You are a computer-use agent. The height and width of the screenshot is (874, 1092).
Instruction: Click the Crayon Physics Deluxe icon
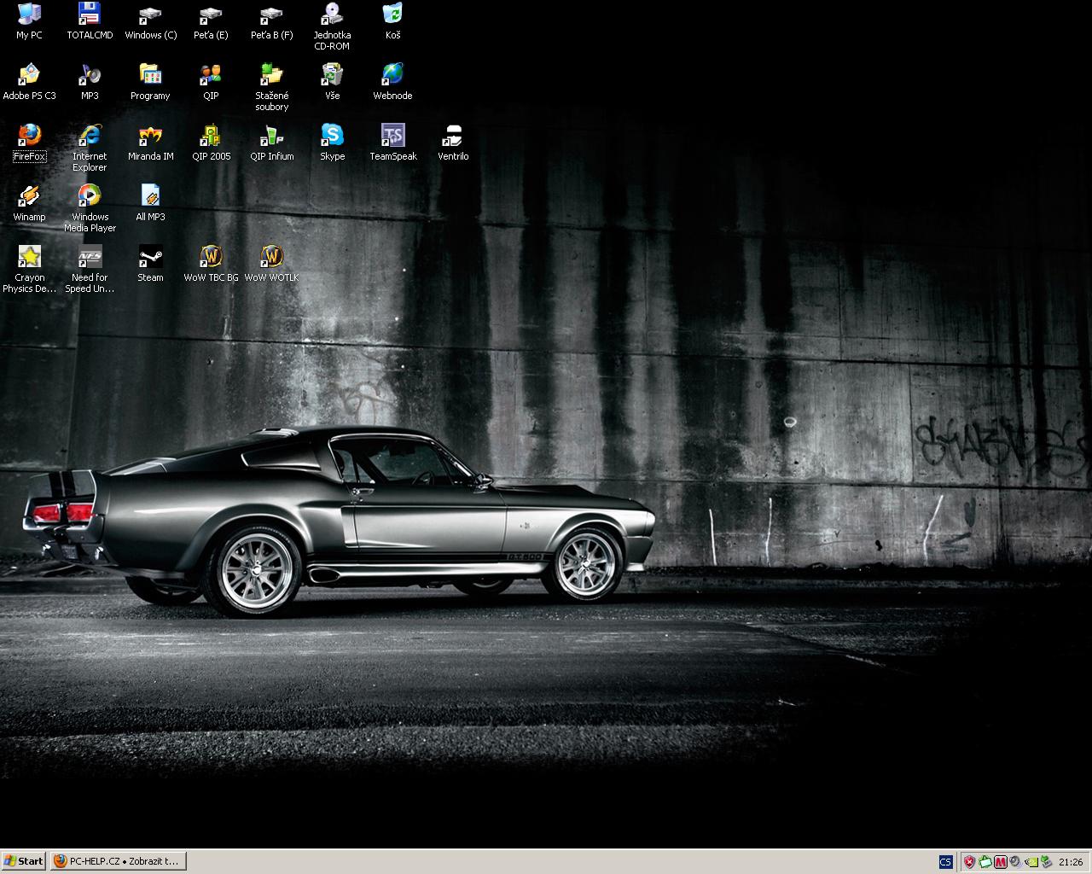[x=29, y=258]
